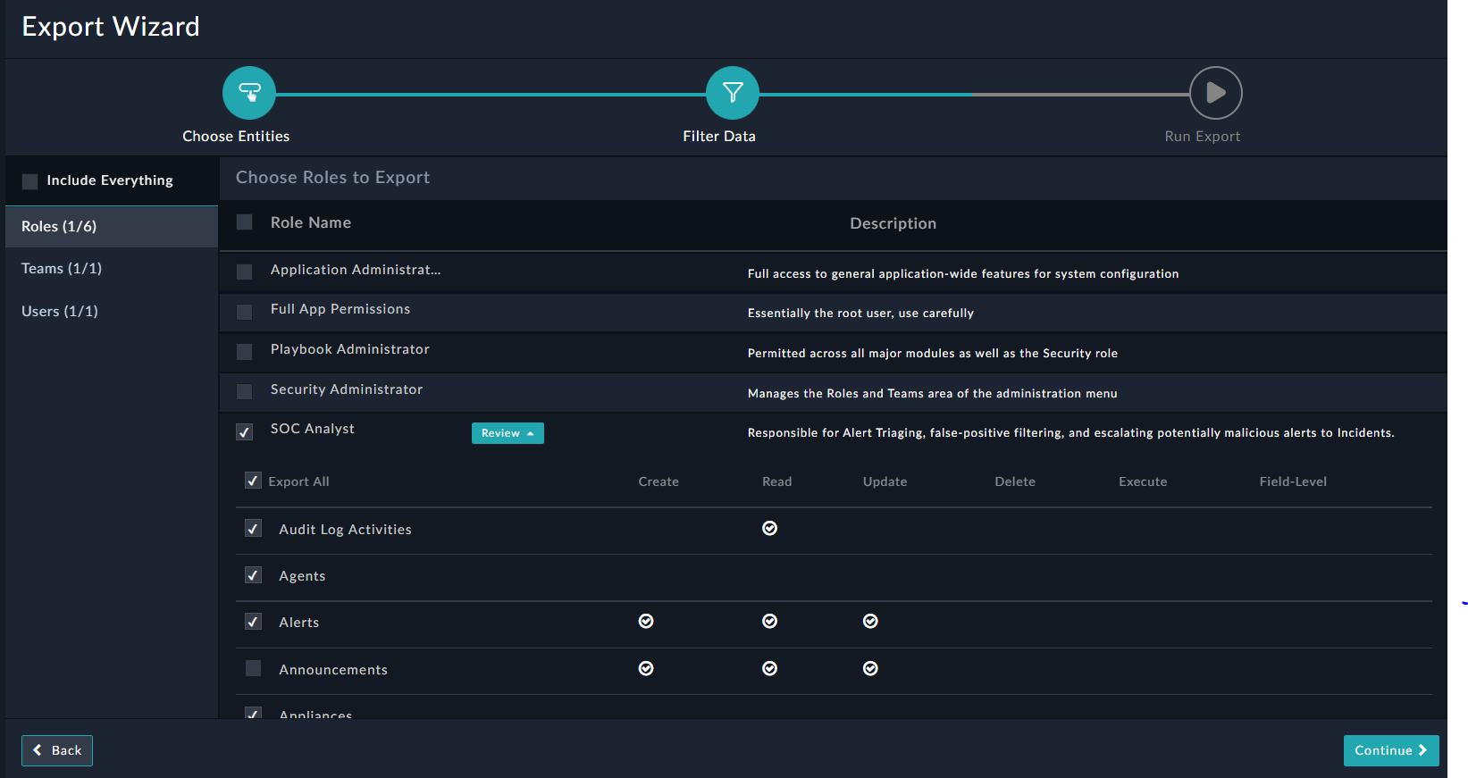Click the Essentially the root user description
Image resolution: width=1468 pixels, height=778 pixels.
860,314
